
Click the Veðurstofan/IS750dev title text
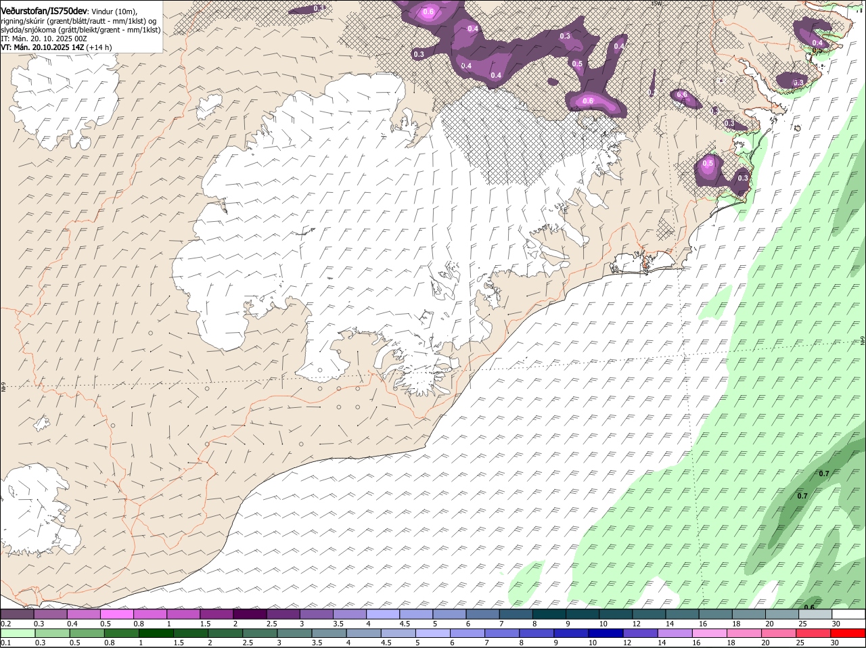45,11
